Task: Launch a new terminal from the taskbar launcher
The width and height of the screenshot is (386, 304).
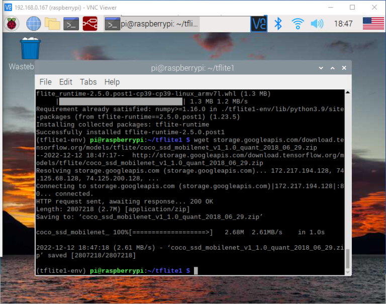Action: pos(71,24)
